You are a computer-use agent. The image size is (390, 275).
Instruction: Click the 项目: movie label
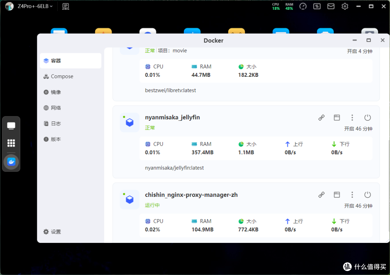(172, 50)
